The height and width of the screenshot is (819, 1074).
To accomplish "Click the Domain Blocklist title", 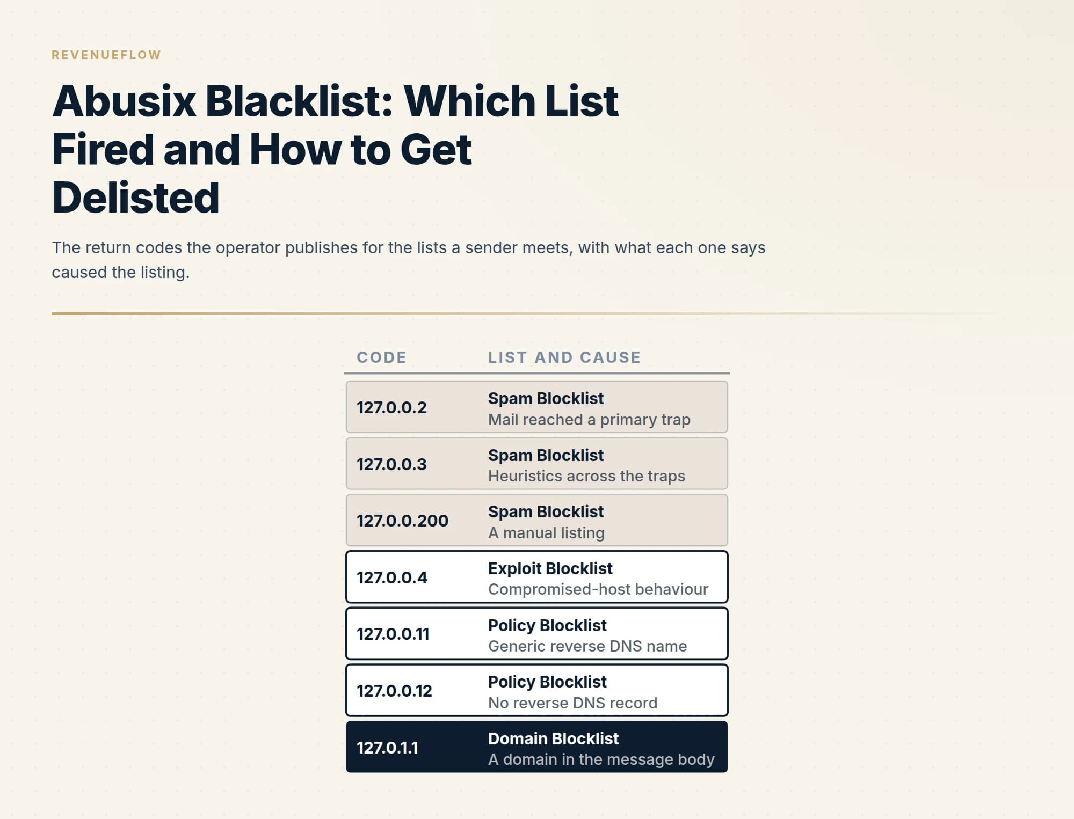I will tap(553, 738).
